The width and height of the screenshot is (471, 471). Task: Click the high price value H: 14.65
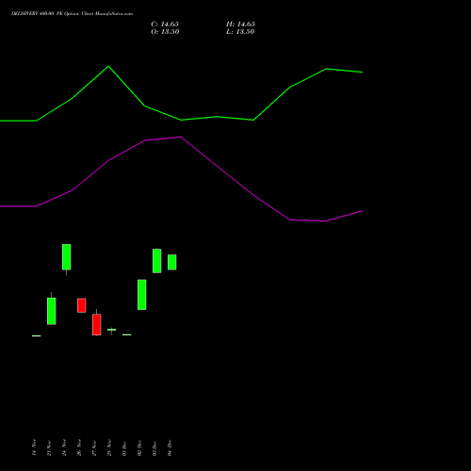240,24
